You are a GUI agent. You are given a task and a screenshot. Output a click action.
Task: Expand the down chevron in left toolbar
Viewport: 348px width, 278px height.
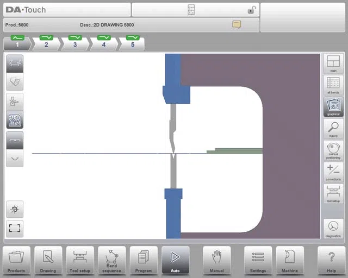[x=15, y=159]
